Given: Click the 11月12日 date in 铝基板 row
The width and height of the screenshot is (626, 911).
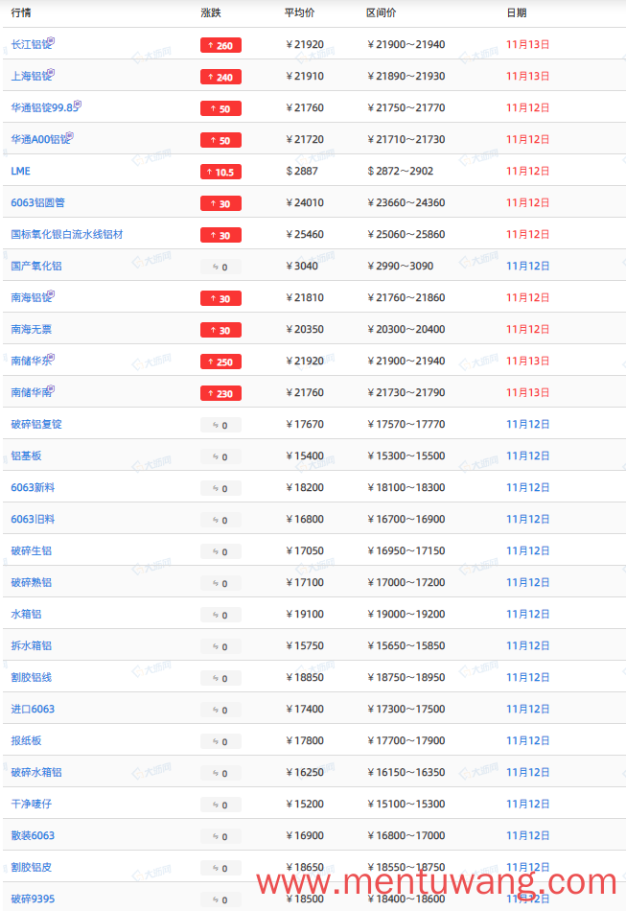Looking at the screenshot, I should [x=527, y=456].
